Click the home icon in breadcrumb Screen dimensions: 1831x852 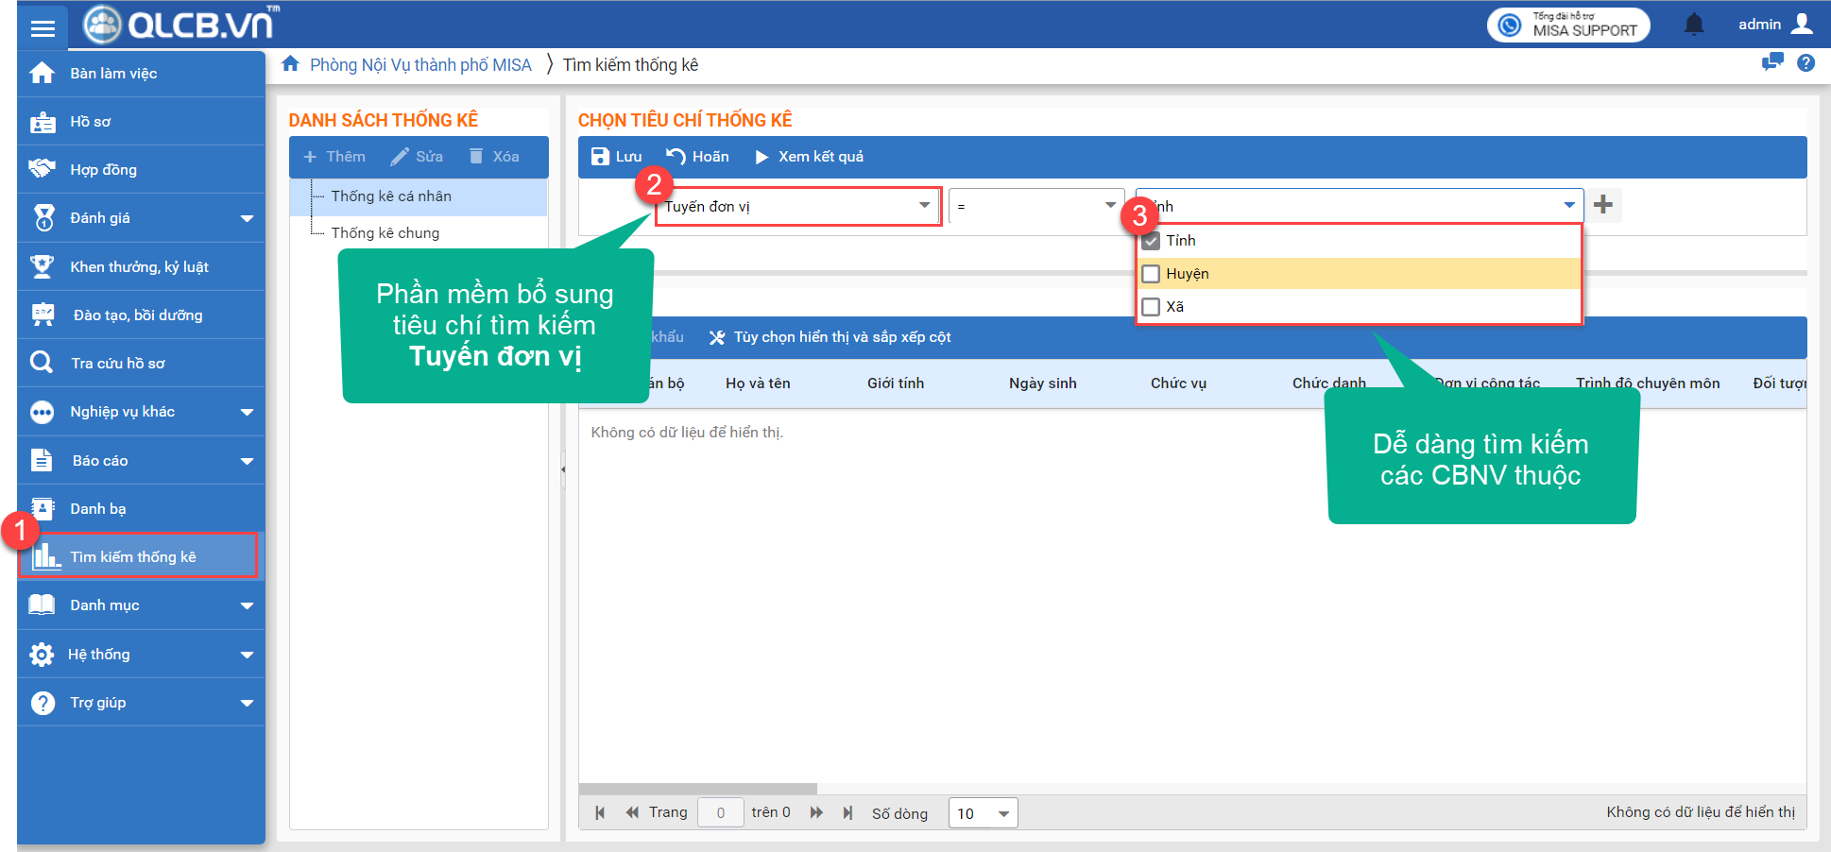point(291,64)
